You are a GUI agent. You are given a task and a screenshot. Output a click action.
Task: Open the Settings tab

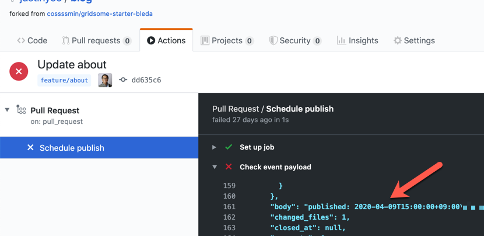pyautogui.click(x=414, y=40)
